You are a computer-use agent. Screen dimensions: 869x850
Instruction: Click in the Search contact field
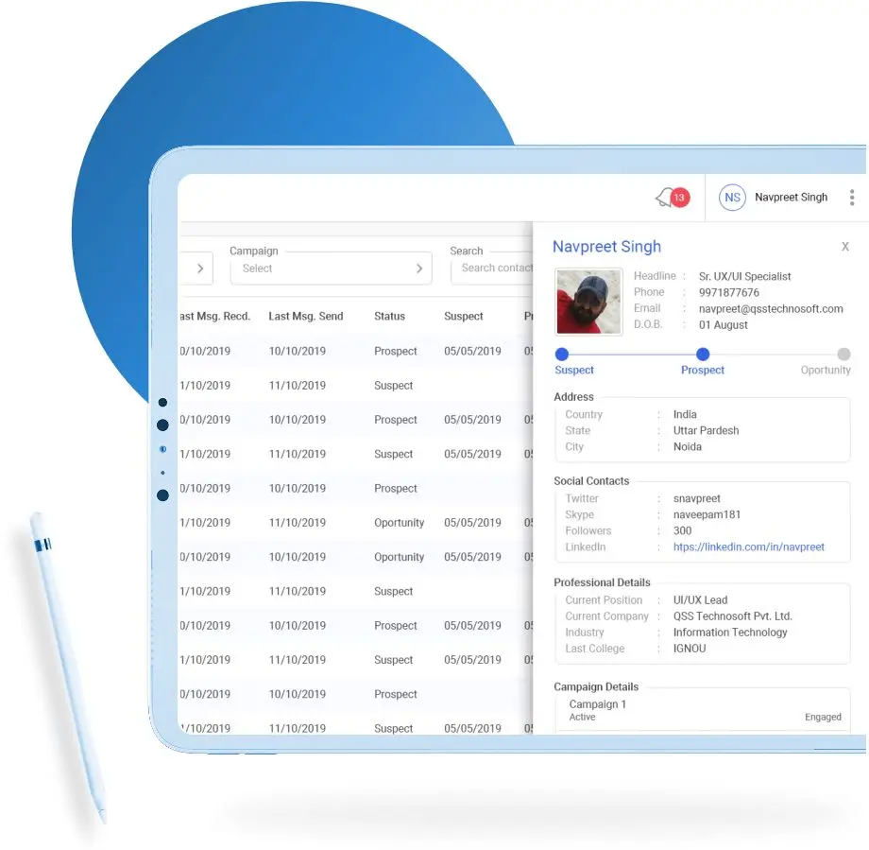[x=496, y=269]
